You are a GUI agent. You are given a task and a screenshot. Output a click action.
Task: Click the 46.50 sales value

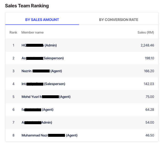click(x=150, y=135)
